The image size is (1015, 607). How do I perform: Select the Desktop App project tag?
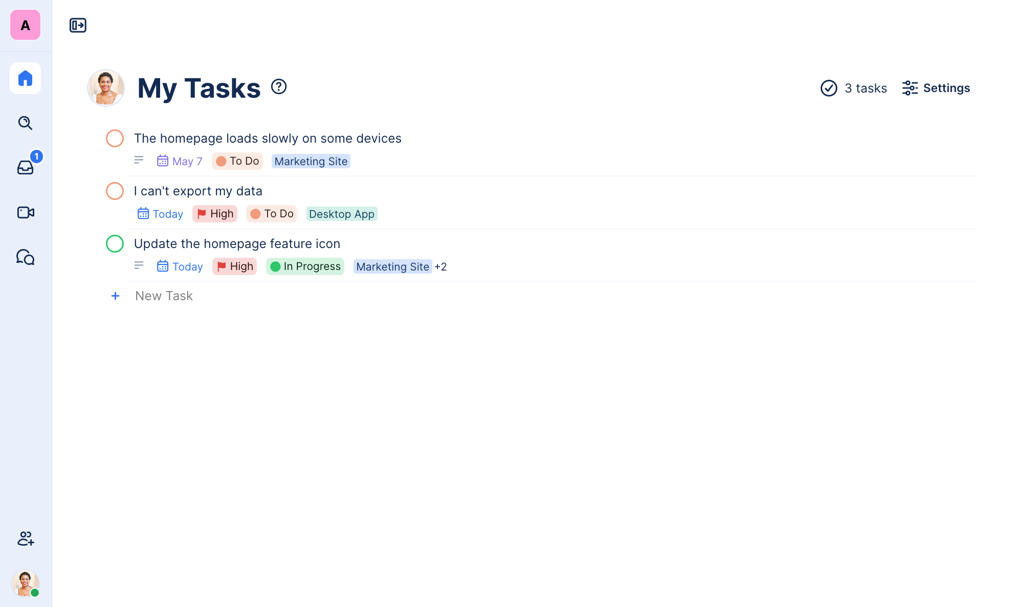(341, 213)
